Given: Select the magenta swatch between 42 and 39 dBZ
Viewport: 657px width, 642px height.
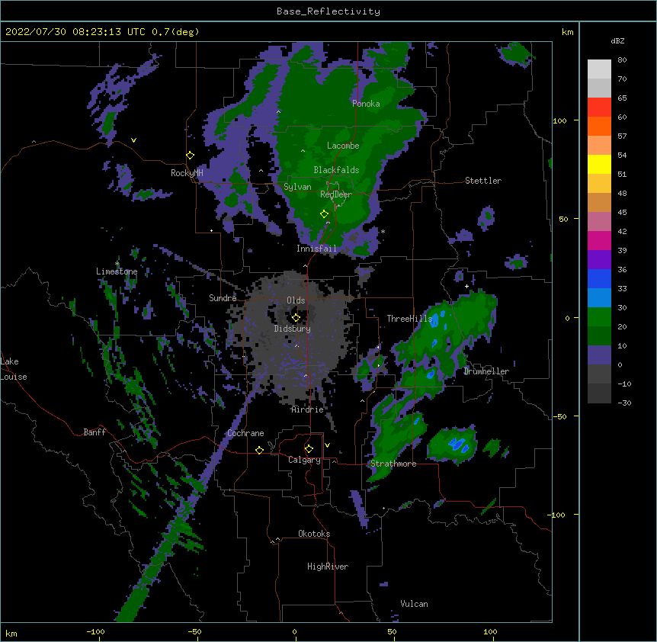Looking at the screenshot, I should 599,240.
